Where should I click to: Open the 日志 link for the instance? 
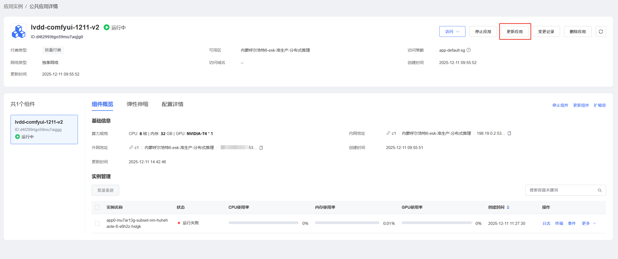546,223
